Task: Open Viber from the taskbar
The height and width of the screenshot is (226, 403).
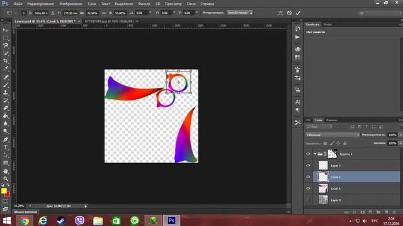Action: [80, 220]
